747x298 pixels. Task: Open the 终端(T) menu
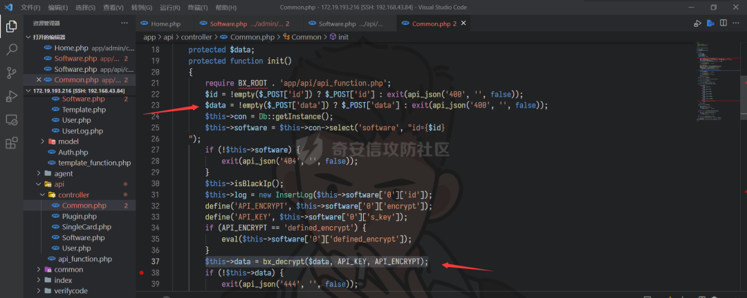click(x=198, y=8)
